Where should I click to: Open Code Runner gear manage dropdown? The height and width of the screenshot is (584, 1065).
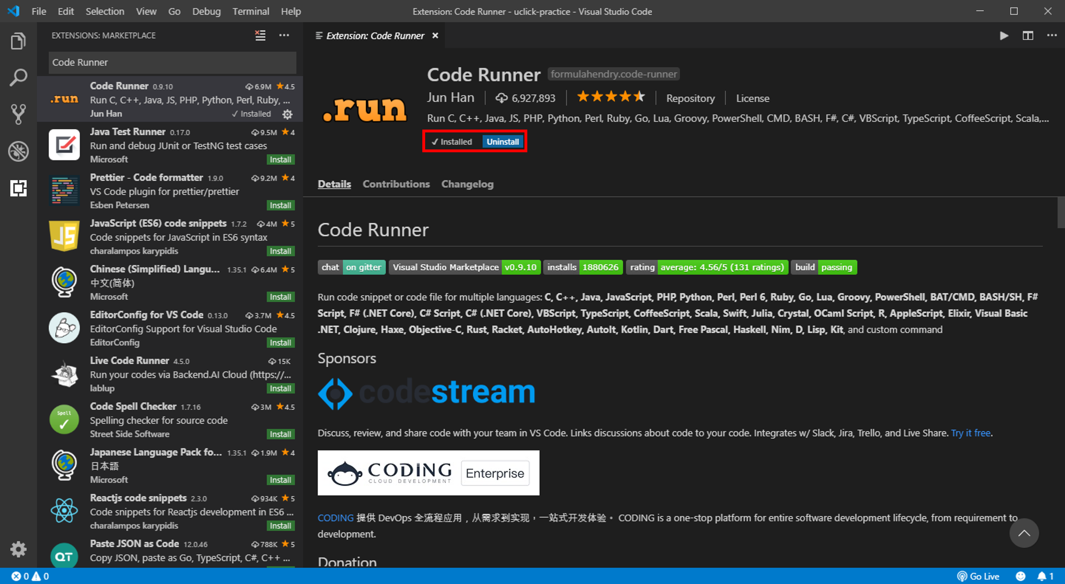tap(287, 114)
